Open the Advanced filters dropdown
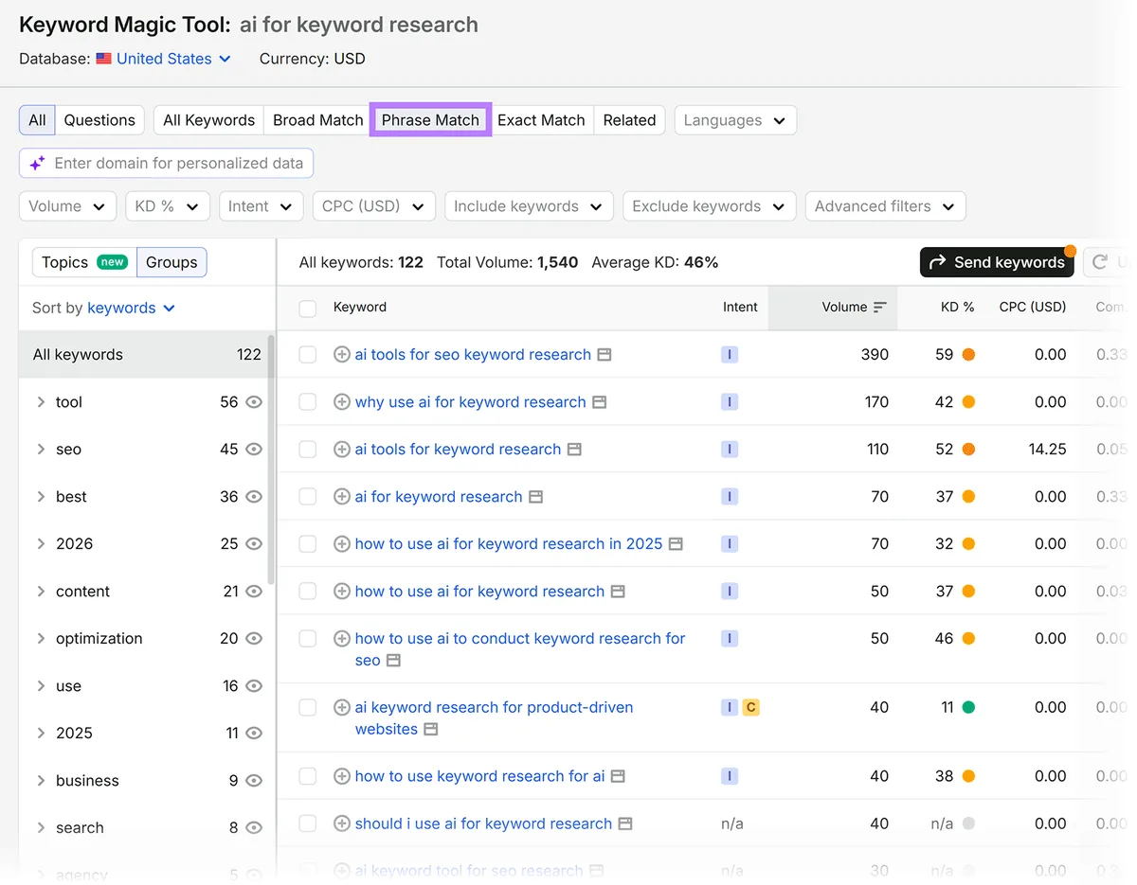This screenshot has width=1137, height=885. (x=885, y=206)
